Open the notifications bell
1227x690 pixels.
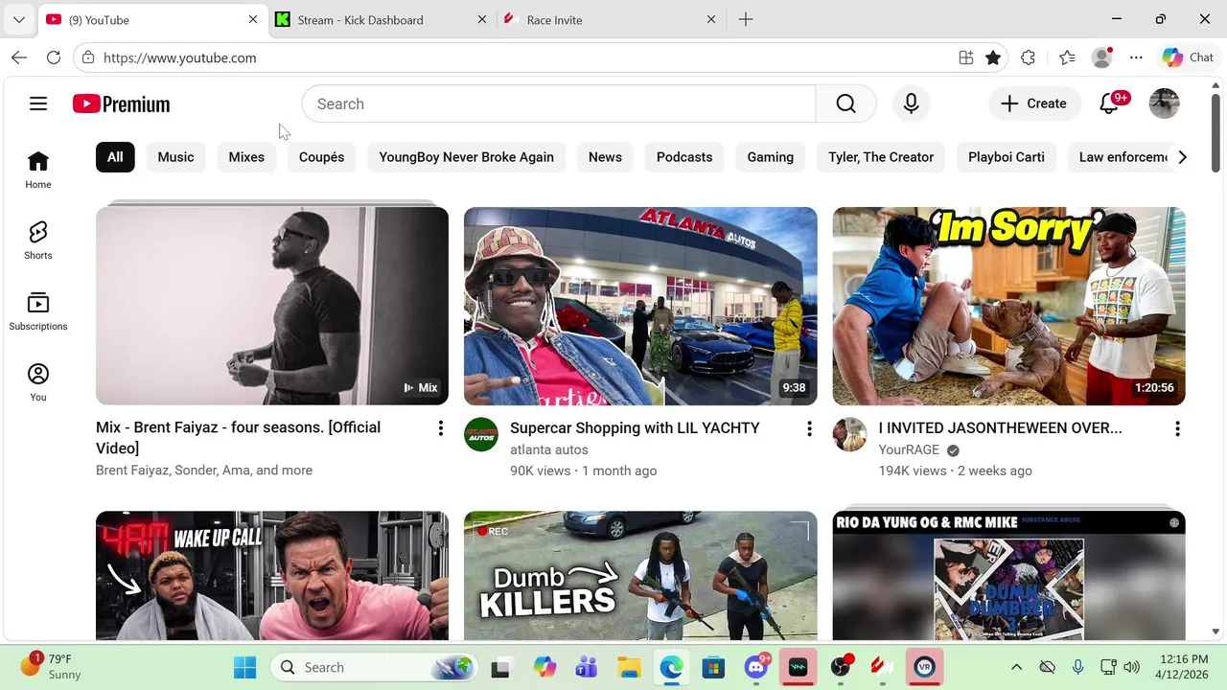pyautogui.click(x=1109, y=103)
